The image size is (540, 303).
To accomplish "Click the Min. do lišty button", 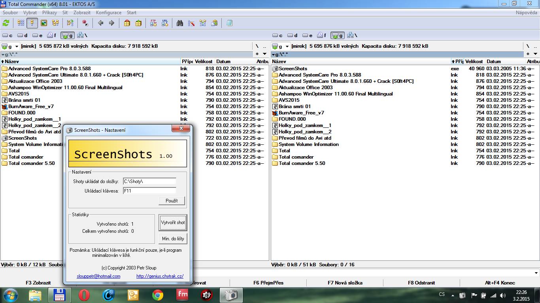I will coord(172,238).
